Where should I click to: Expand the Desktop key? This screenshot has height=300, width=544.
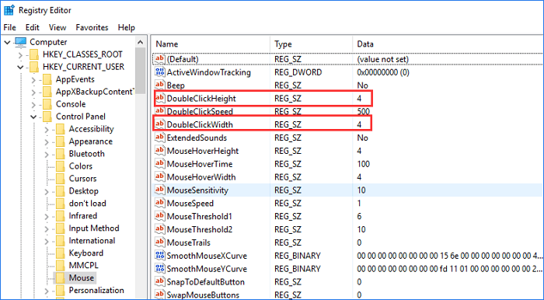click(47, 191)
